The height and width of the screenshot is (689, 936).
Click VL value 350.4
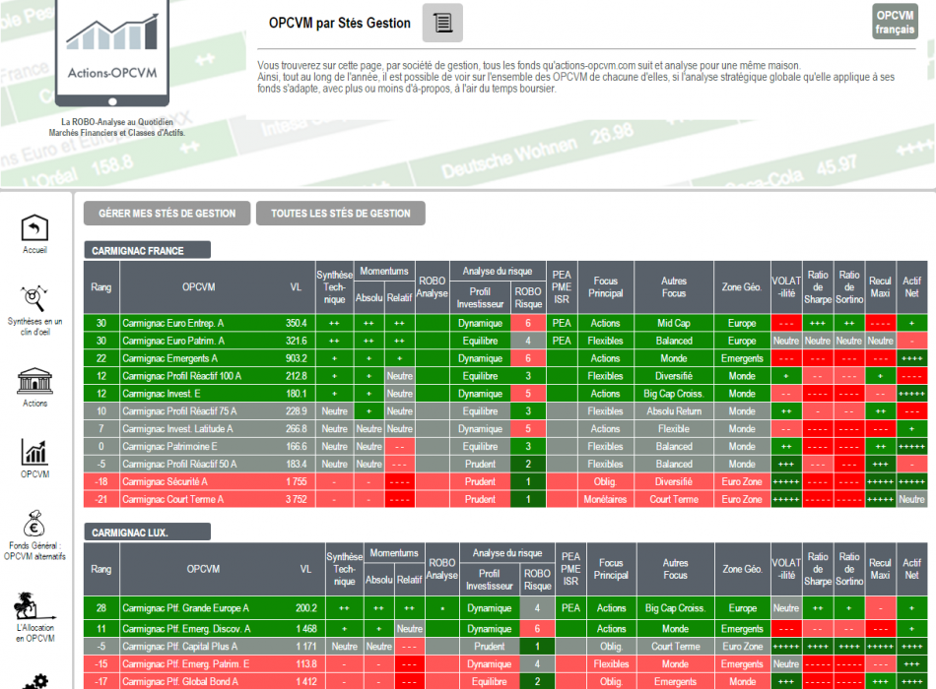pyautogui.click(x=297, y=323)
